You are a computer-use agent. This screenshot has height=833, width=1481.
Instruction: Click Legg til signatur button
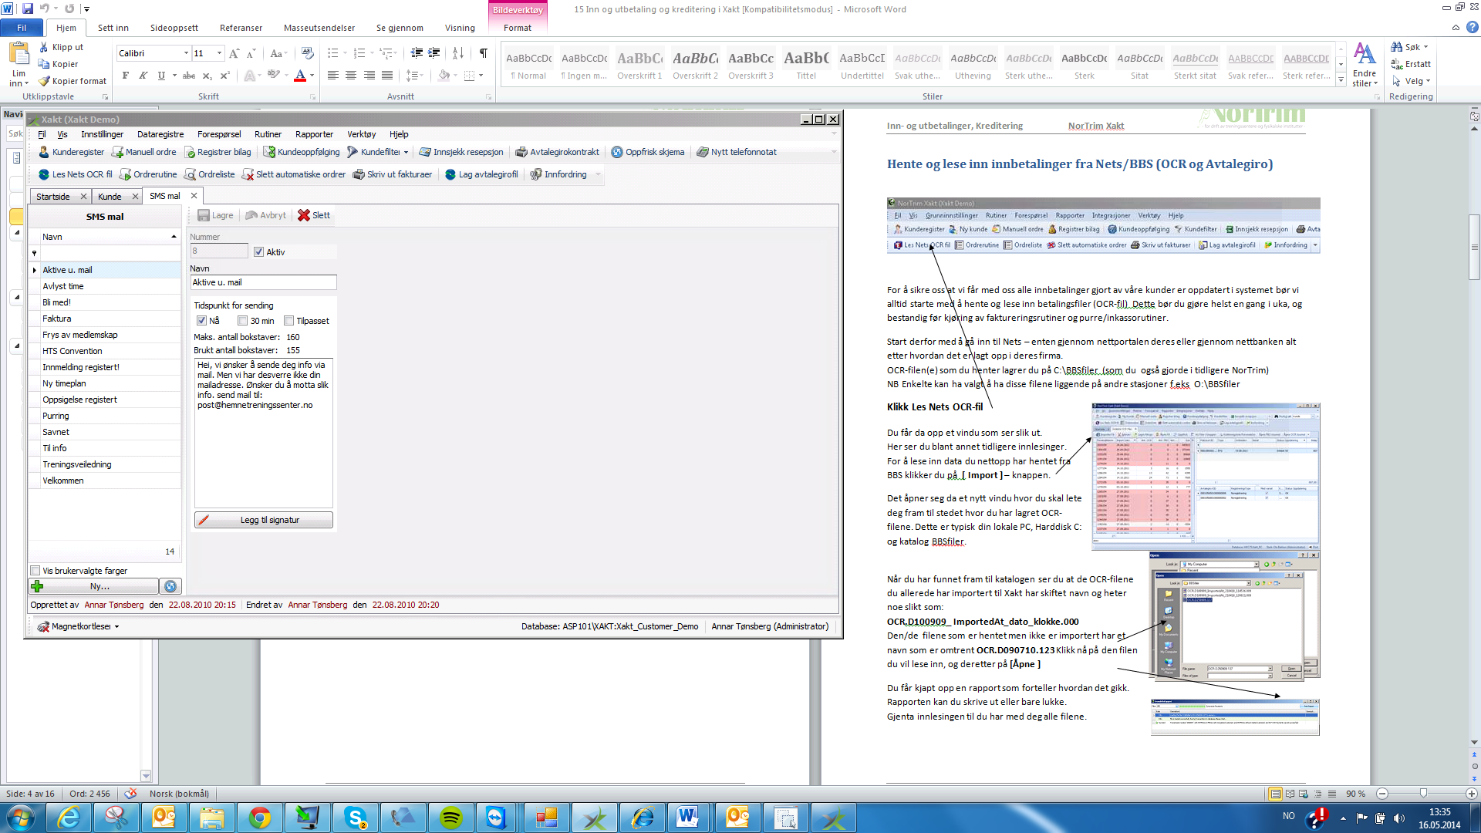coord(264,520)
